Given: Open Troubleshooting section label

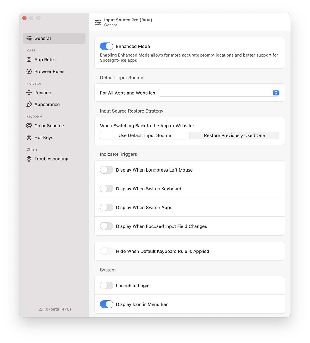Looking at the screenshot, I should (x=51, y=159).
